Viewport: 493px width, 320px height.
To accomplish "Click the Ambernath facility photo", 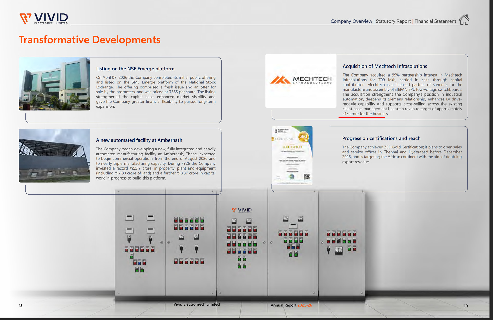I will coord(54,156).
